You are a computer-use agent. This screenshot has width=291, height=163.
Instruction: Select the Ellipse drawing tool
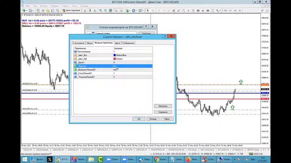198,10
